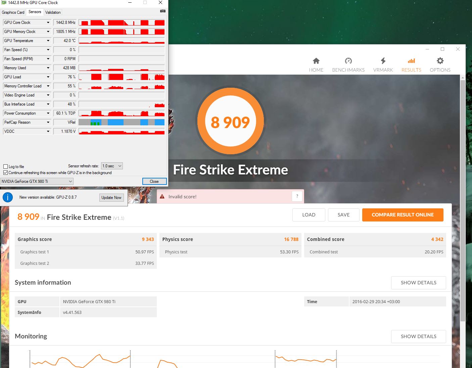Click COMPARE RESULT ONLINE

[403, 215]
